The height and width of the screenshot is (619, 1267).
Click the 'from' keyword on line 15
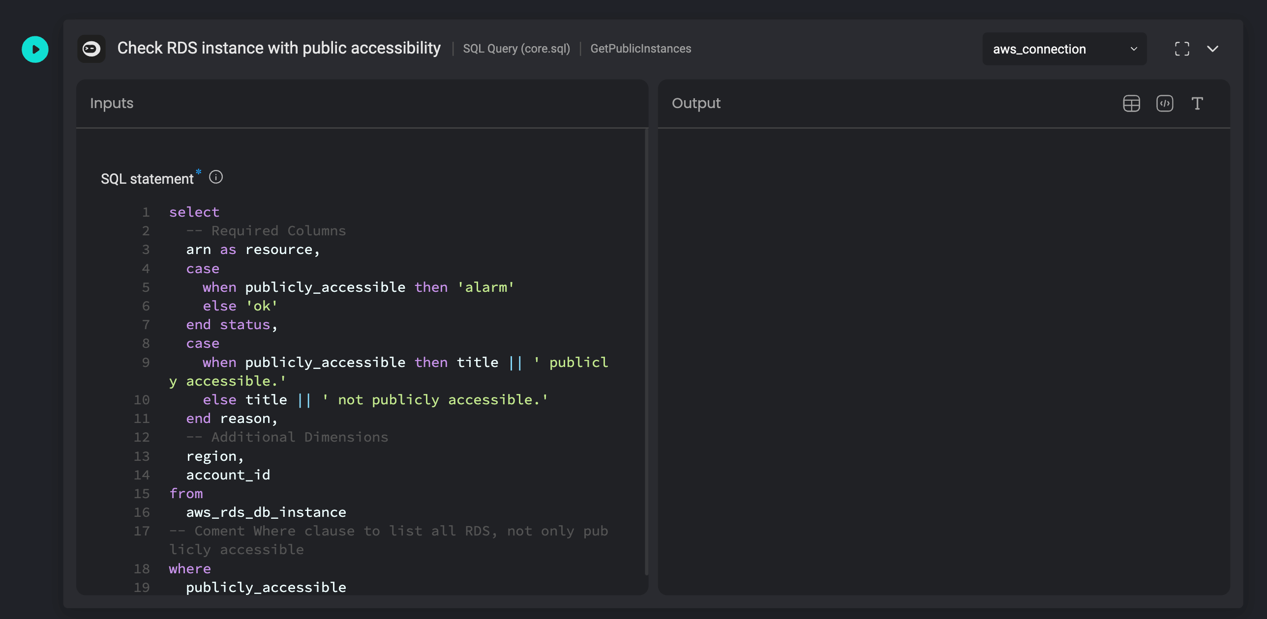186,494
